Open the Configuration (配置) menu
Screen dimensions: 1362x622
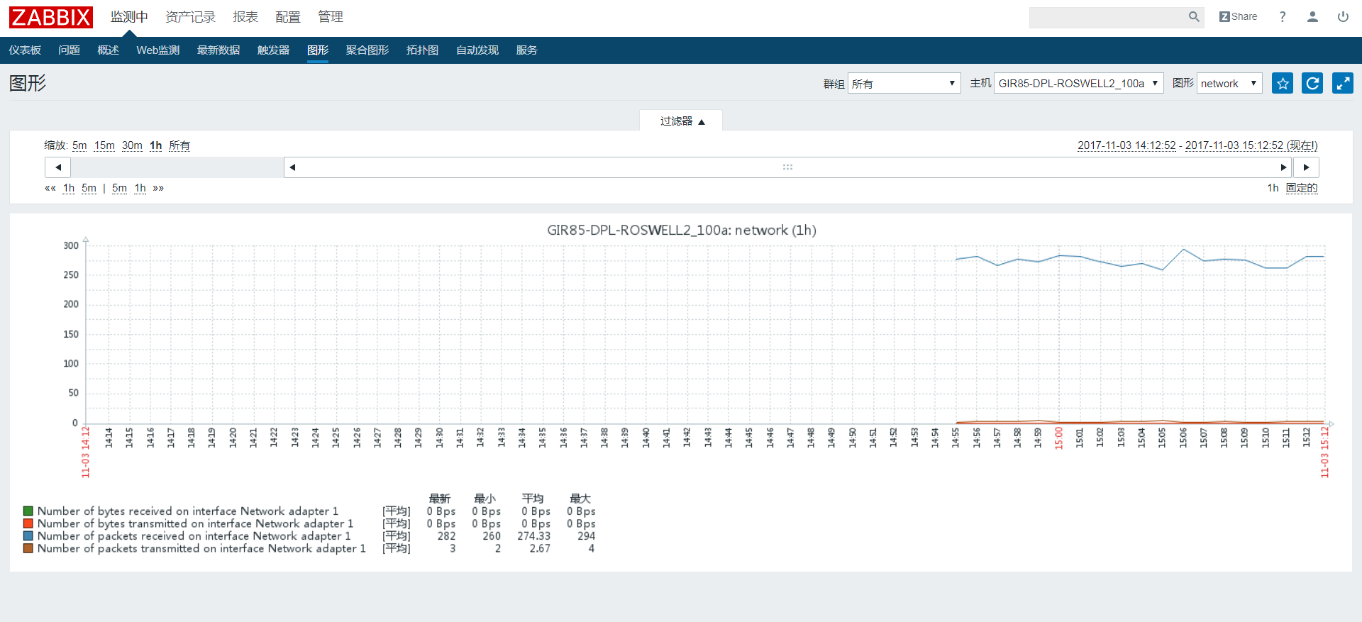click(x=287, y=17)
